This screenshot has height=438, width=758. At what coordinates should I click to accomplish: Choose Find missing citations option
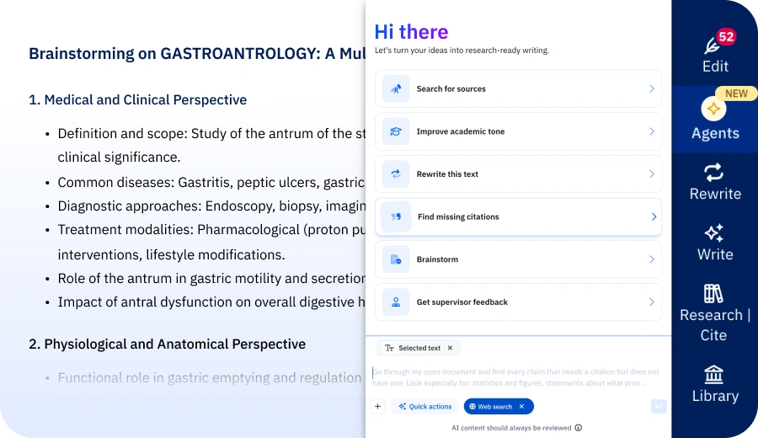tap(518, 216)
